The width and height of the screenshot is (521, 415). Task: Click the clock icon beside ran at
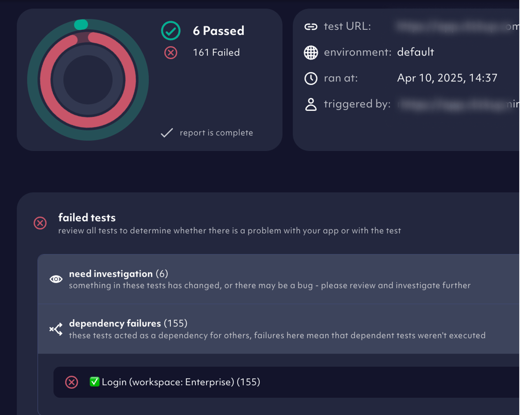[311, 78]
